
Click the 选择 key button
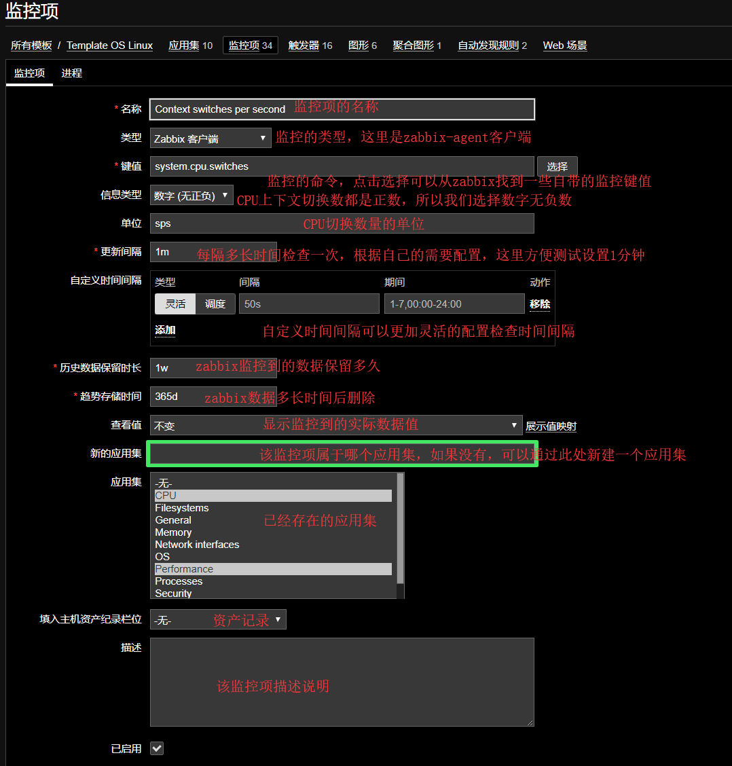pos(557,166)
